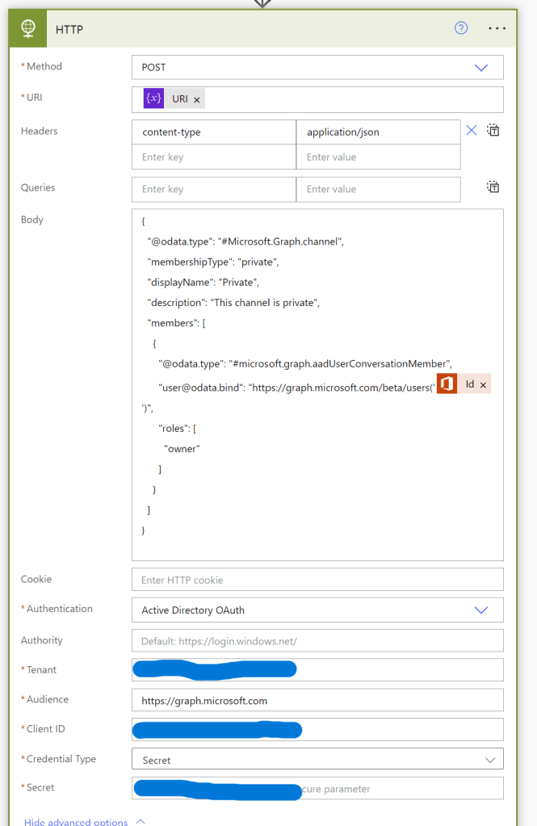Open the Authentication dropdown
537x826 pixels.
[x=481, y=610]
